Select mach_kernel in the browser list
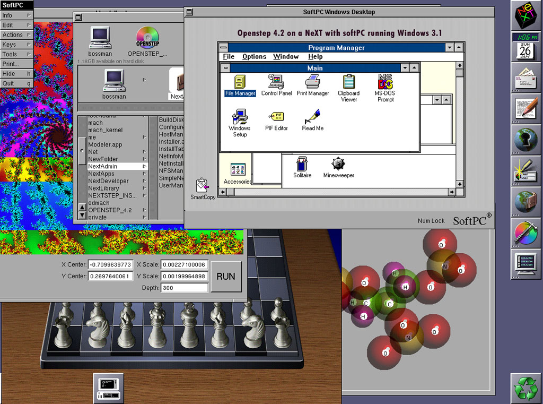Screen dimensions: 543x404 pyautogui.click(x=117, y=130)
